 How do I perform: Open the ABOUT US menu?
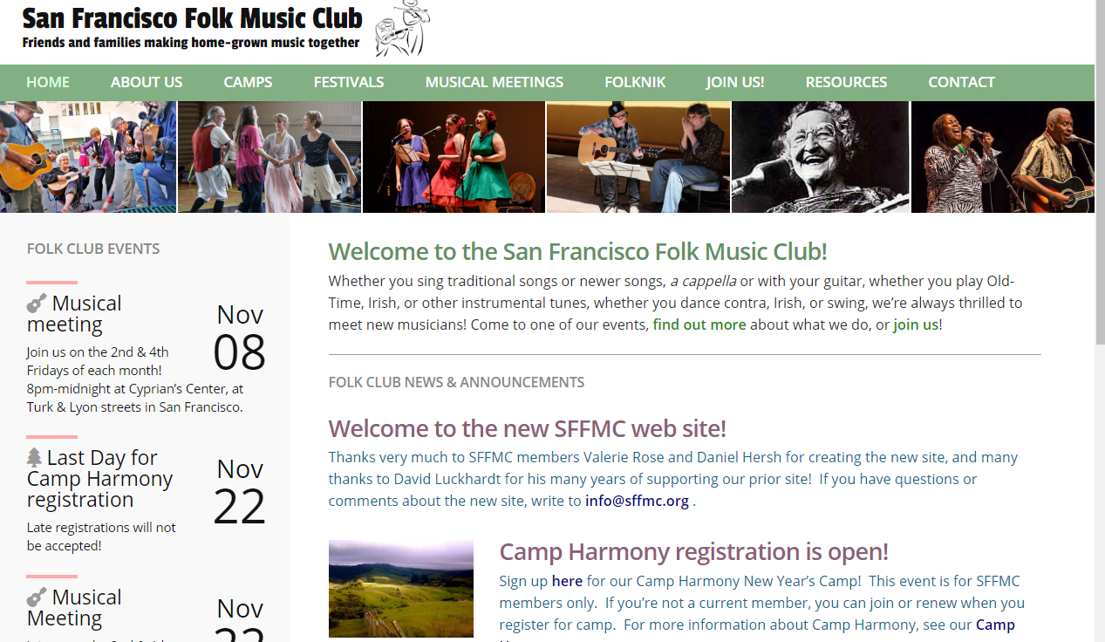[147, 82]
